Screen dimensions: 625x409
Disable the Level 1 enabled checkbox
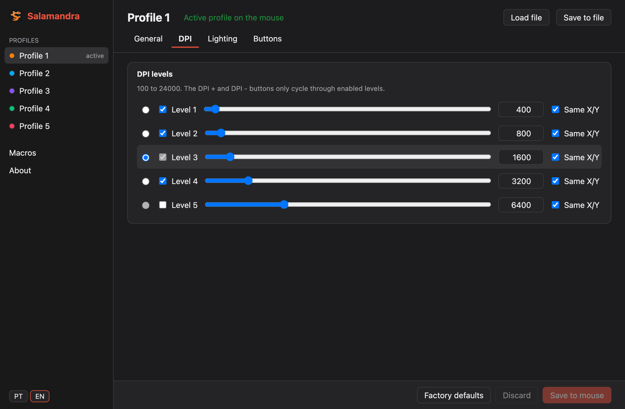click(163, 109)
